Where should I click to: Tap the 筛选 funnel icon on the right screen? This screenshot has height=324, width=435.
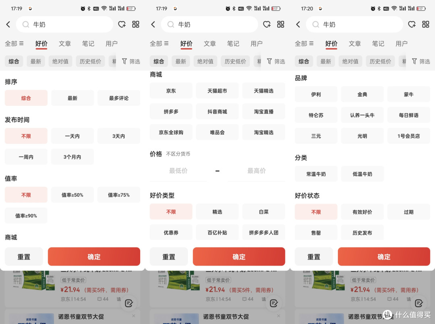[x=414, y=61]
